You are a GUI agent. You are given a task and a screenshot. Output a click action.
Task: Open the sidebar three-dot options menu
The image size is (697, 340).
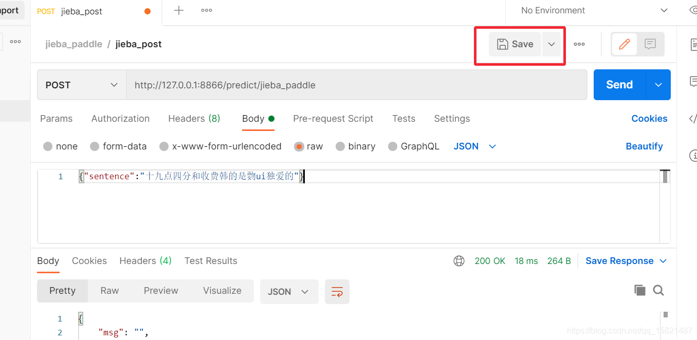(15, 42)
